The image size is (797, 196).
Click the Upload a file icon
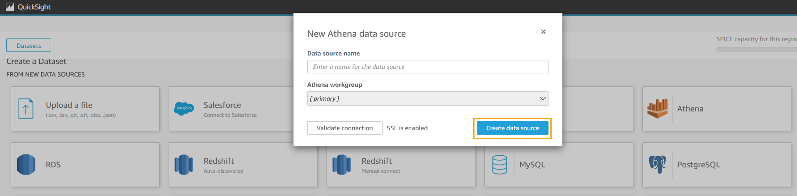(26, 109)
